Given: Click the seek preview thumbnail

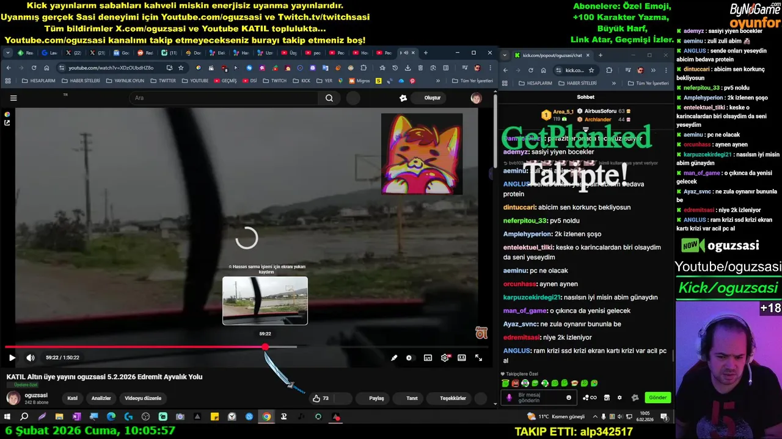Looking at the screenshot, I should 265,301.
